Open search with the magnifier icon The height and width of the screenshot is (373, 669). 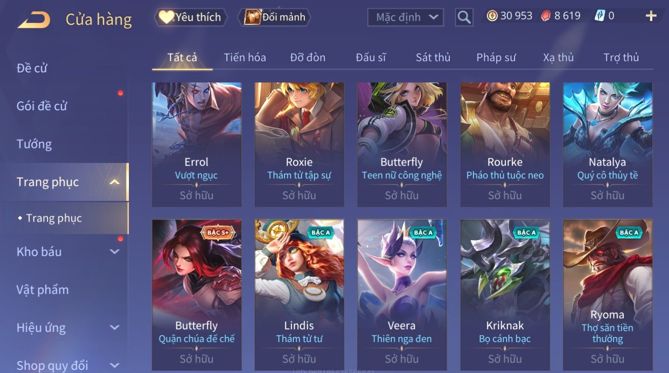(x=464, y=18)
